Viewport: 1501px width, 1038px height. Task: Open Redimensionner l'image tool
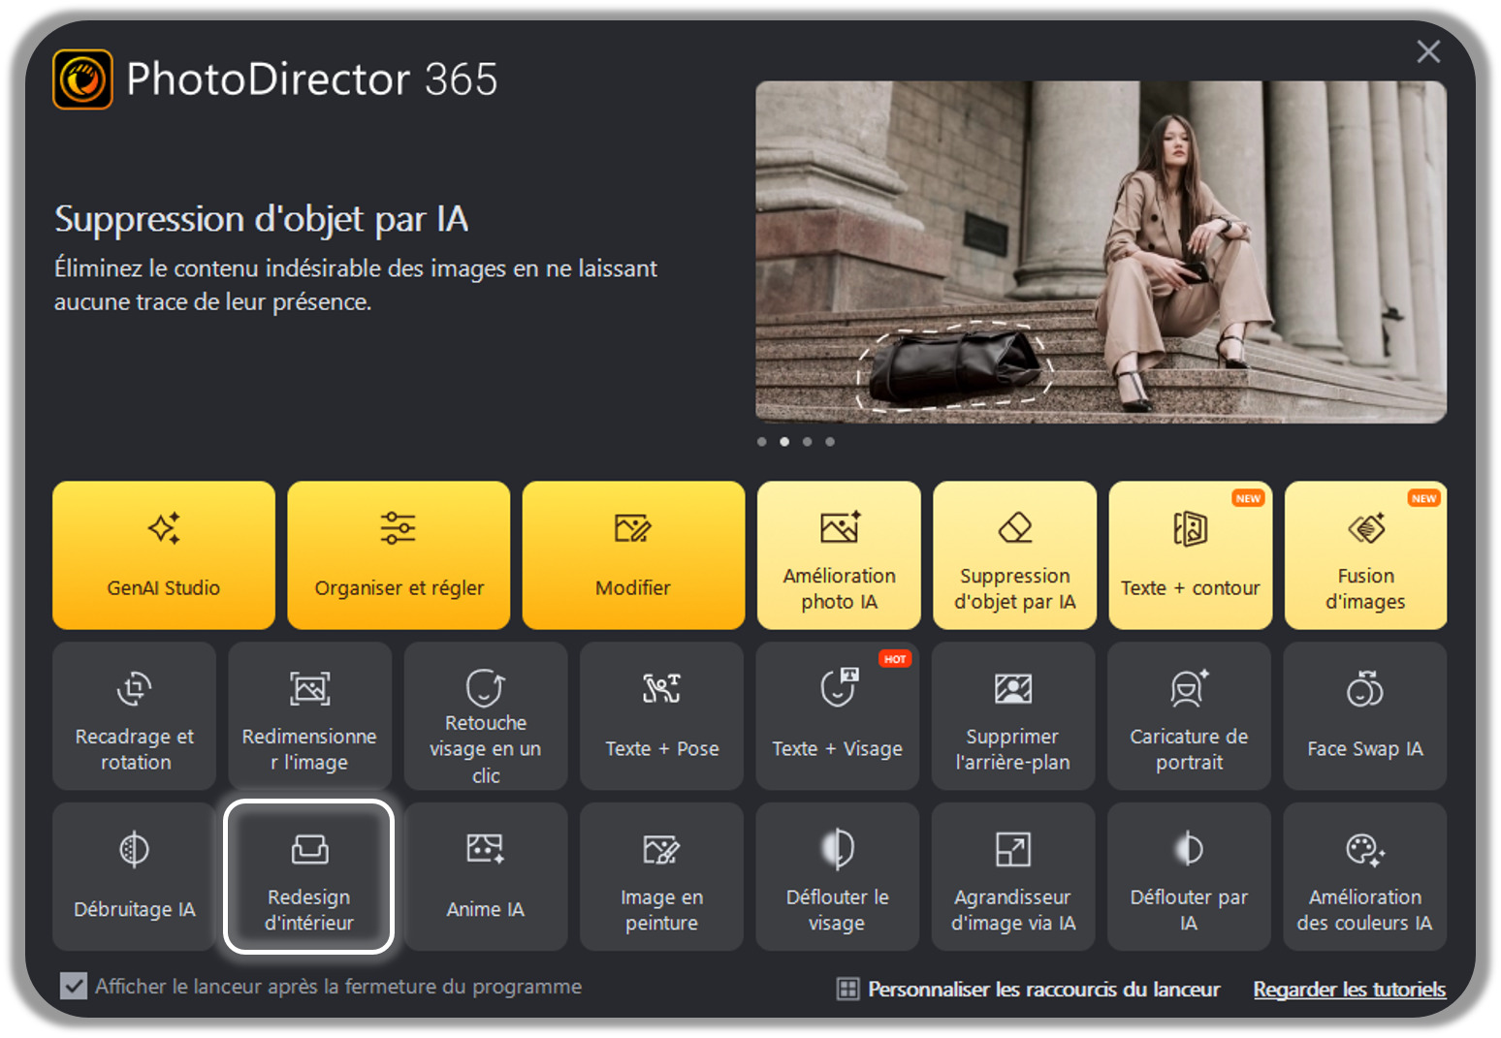click(x=310, y=716)
